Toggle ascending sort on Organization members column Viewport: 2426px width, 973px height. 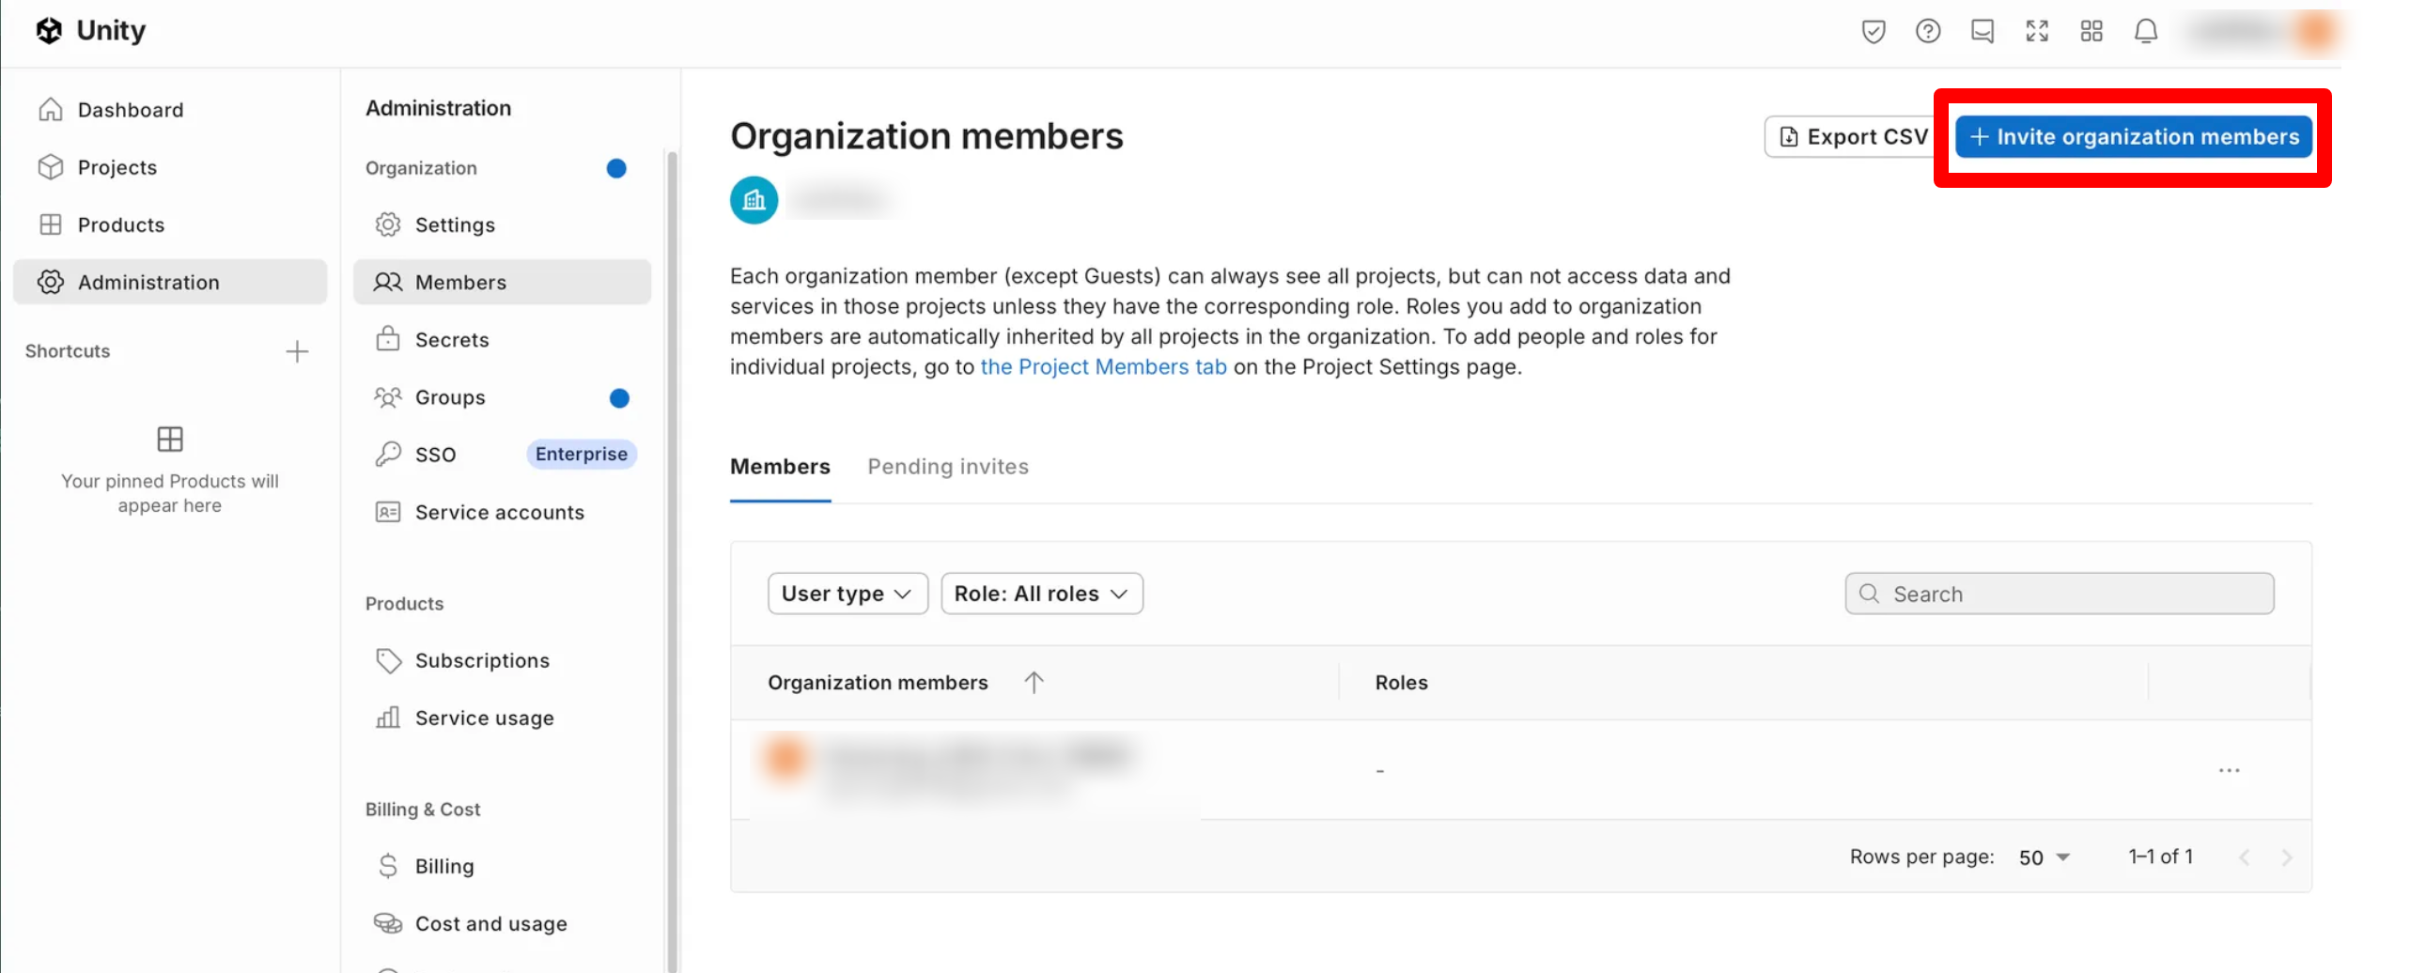[1034, 681]
